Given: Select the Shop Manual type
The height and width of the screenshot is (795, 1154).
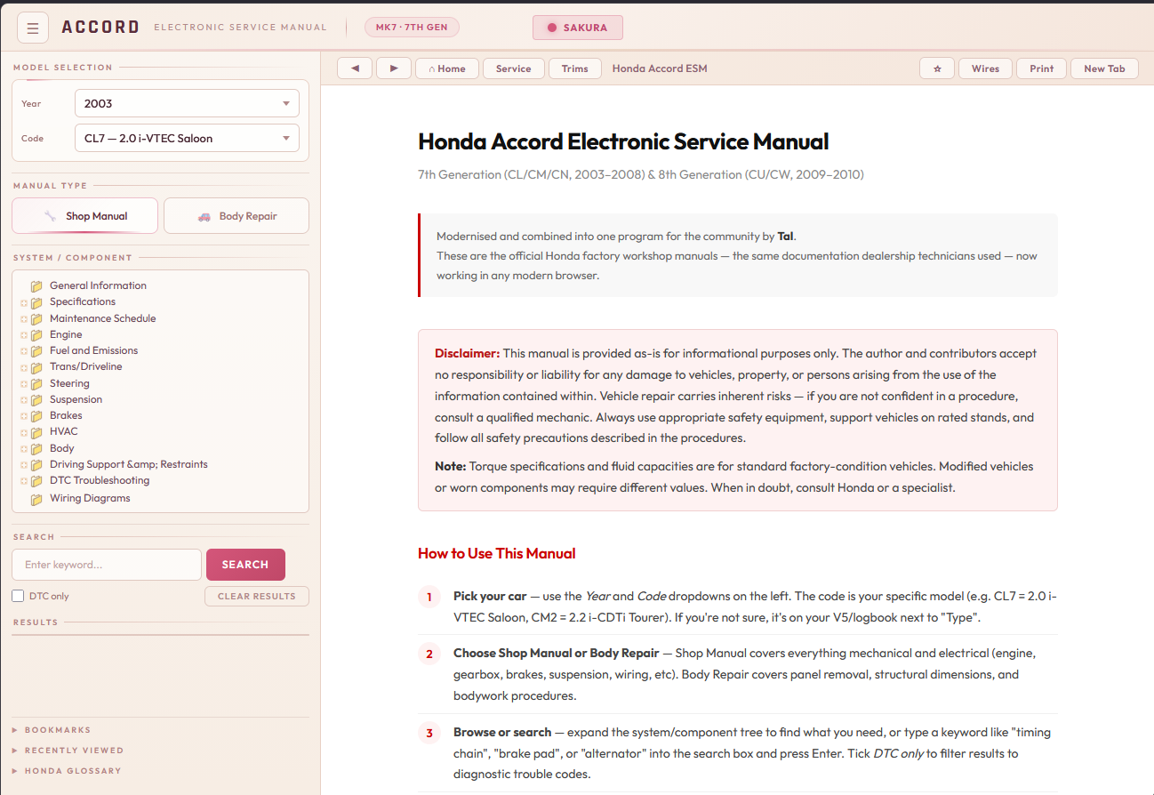Looking at the screenshot, I should click(85, 216).
